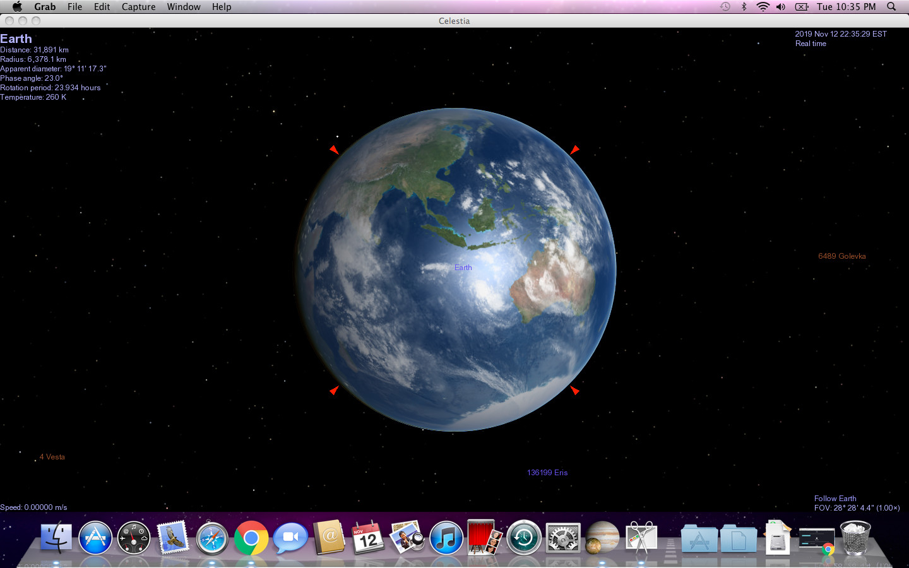
Task: Open the Window menu
Action: [x=184, y=7]
